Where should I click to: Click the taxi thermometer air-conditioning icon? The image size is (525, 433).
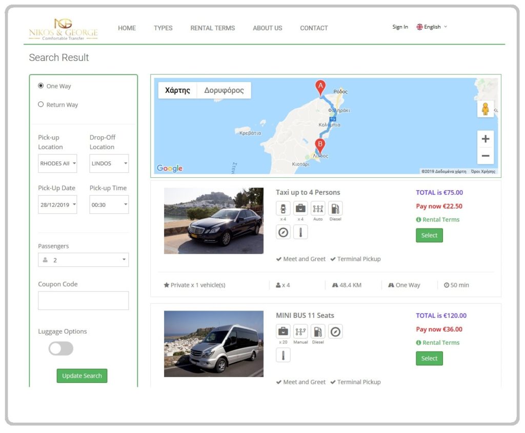point(300,232)
